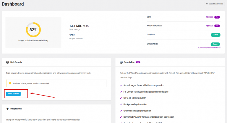Click the Pro badge beside Next-Gen Formats
The image size is (227, 123).
click(217, 26)
